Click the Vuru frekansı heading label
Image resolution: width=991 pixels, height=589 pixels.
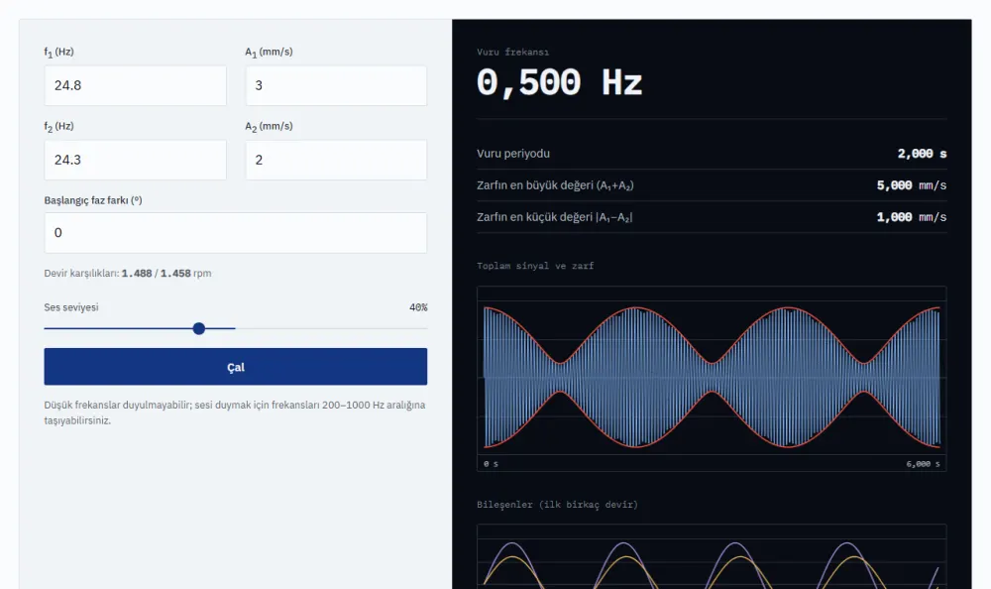click(x=512, y=52)
